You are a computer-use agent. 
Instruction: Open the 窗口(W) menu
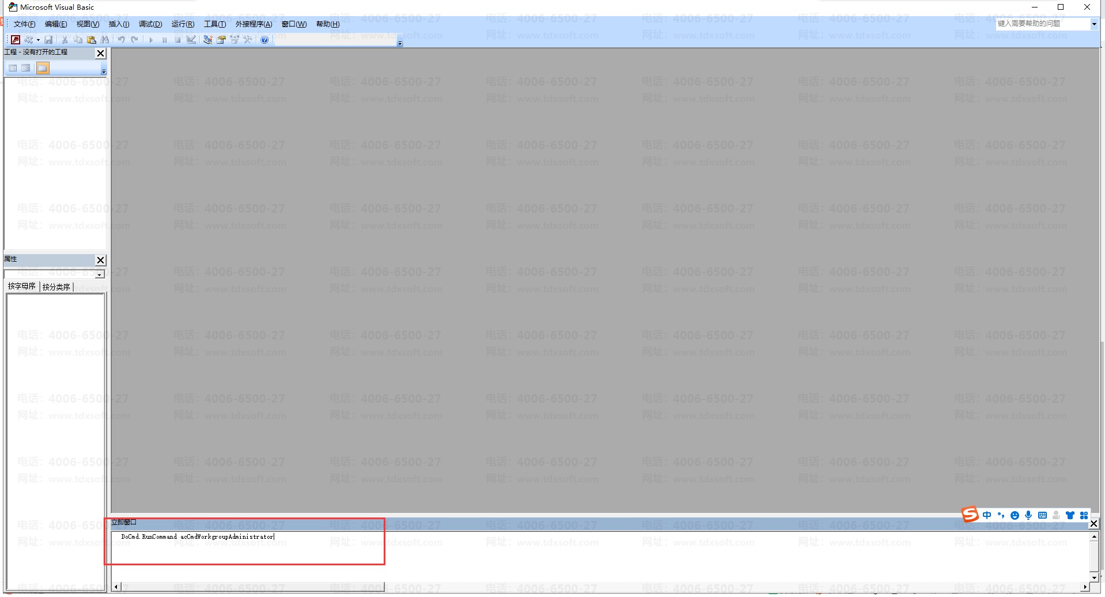294,24
